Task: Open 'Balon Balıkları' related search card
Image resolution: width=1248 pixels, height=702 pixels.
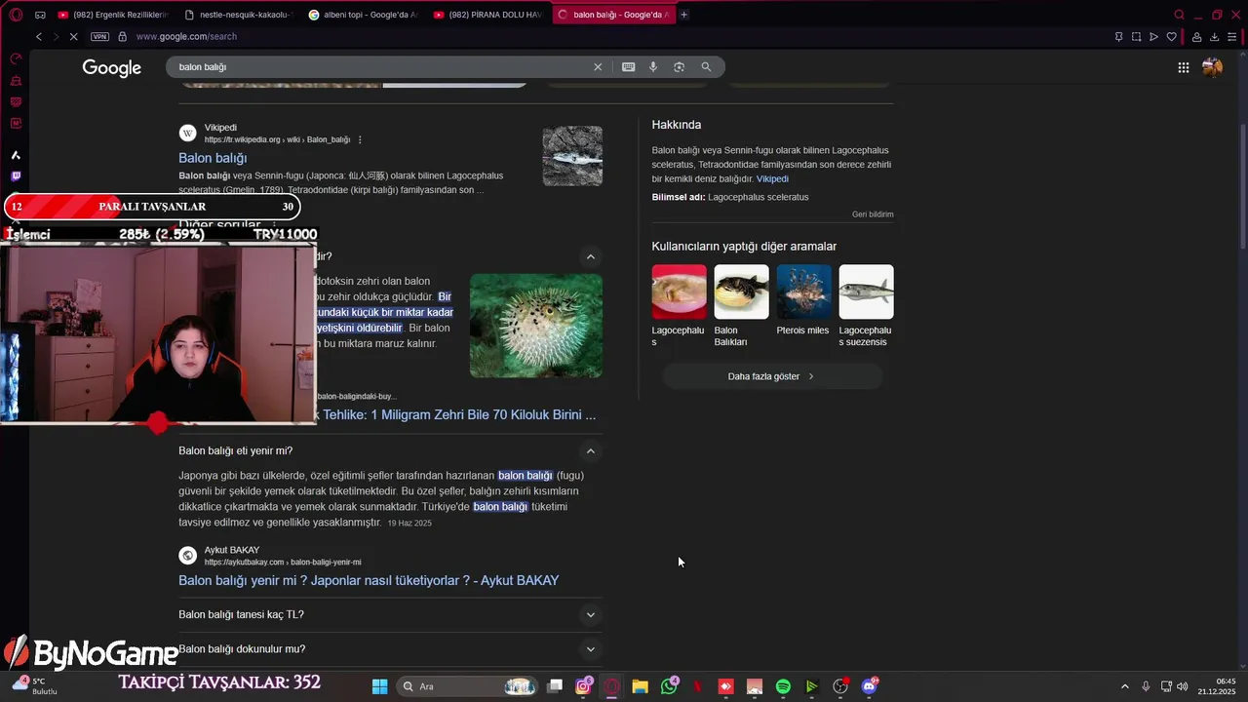Action: tap(741, 306)
